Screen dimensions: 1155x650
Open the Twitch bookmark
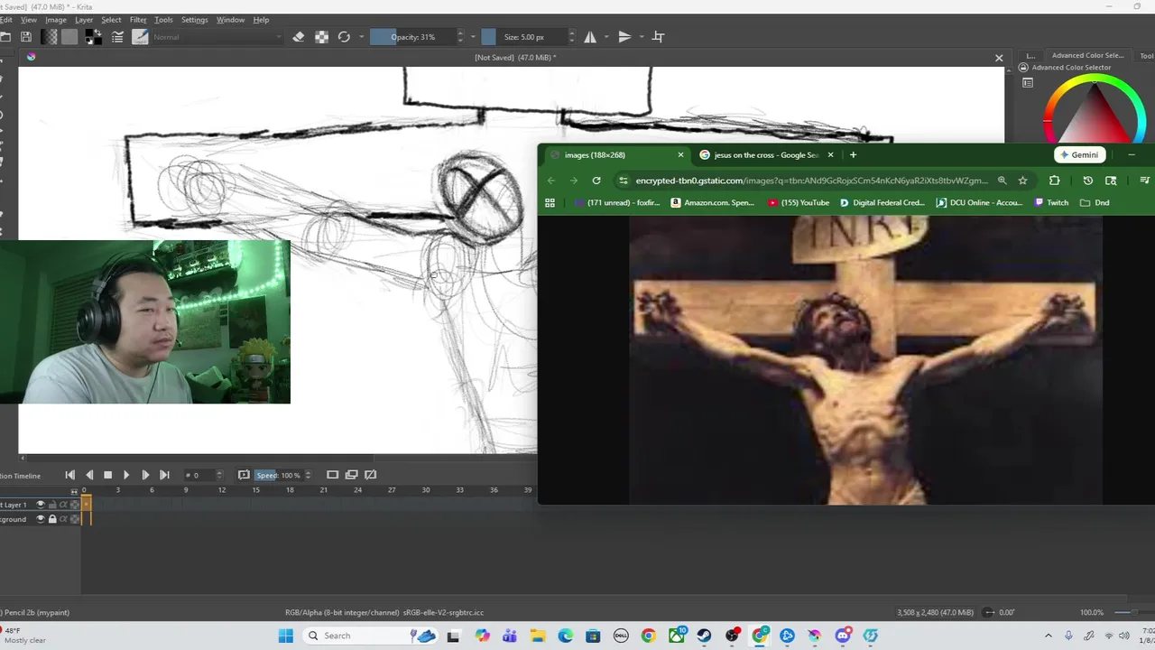pyautogui.click(x=1051, y=203)
